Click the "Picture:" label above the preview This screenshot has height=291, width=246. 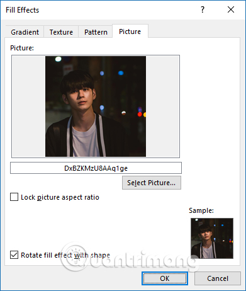point(22,48)
